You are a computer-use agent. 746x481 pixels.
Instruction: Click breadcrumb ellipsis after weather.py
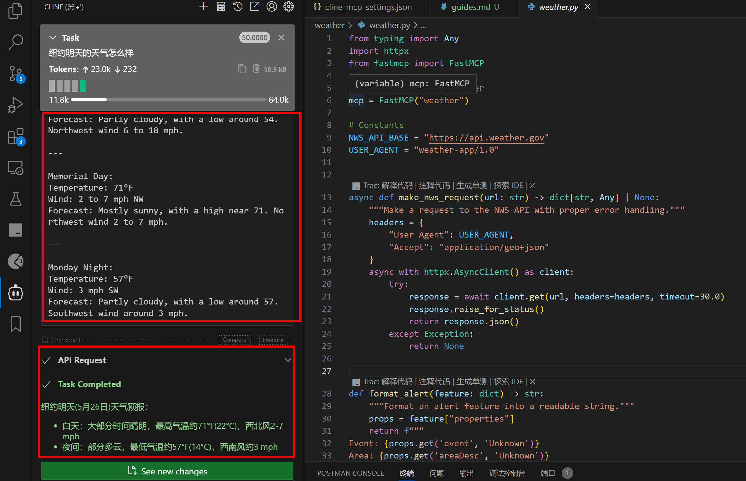click(424, 26)
